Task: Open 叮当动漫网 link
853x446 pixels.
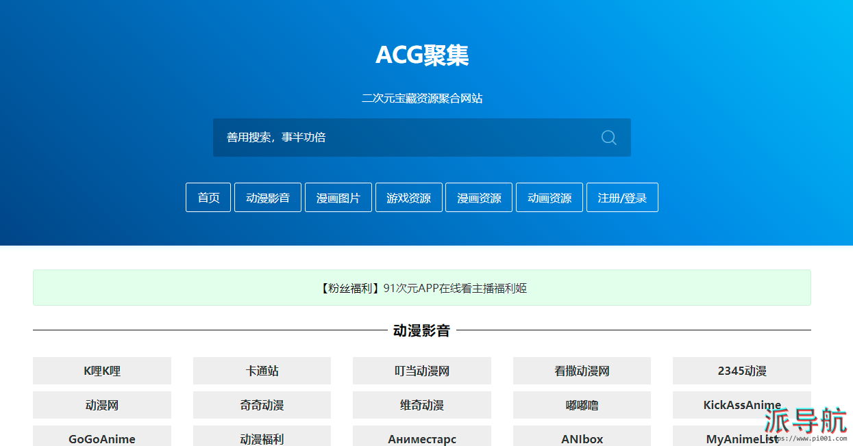Action: 422,371
